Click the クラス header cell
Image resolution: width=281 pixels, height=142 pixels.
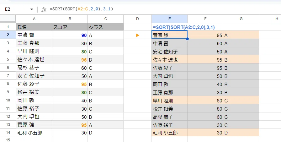106,27
